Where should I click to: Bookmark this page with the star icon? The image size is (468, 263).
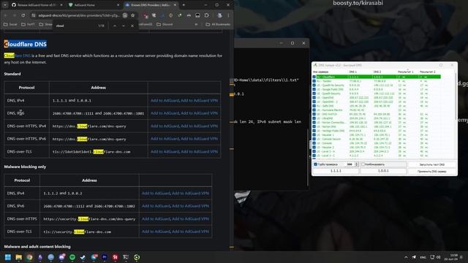coord(133,15)
